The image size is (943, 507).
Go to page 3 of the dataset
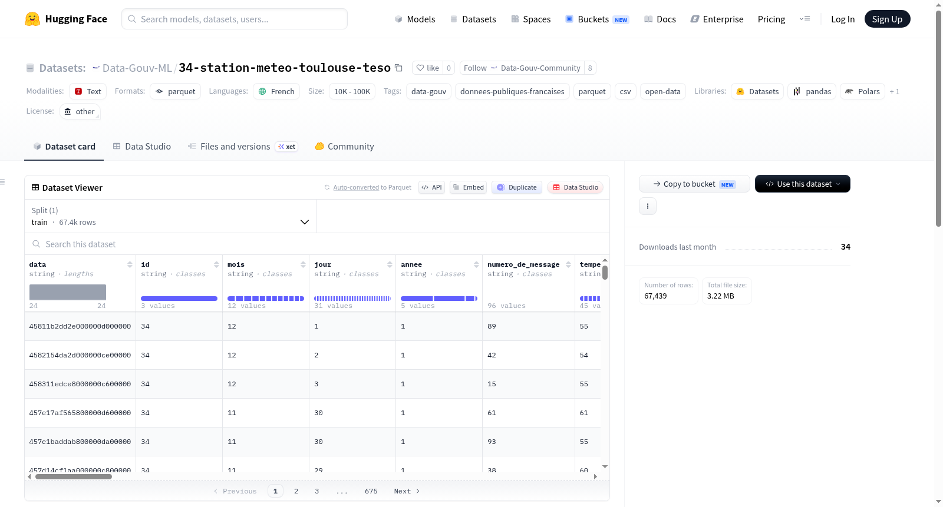[x=316, y=491]
